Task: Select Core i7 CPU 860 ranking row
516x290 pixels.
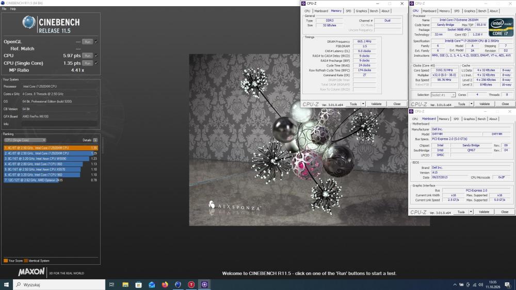Action: point(51,164)
